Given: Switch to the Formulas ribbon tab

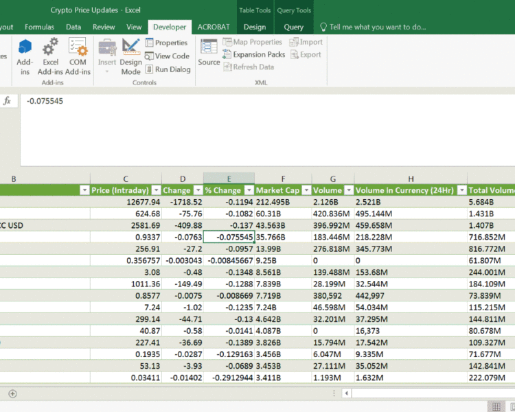Looking at the screenshot, I should (x=39, y=27).
